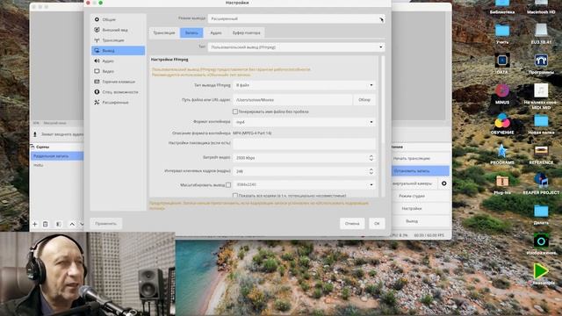
Task: Switch to the Трансляция output tab
Action: [x=164, y=32]
